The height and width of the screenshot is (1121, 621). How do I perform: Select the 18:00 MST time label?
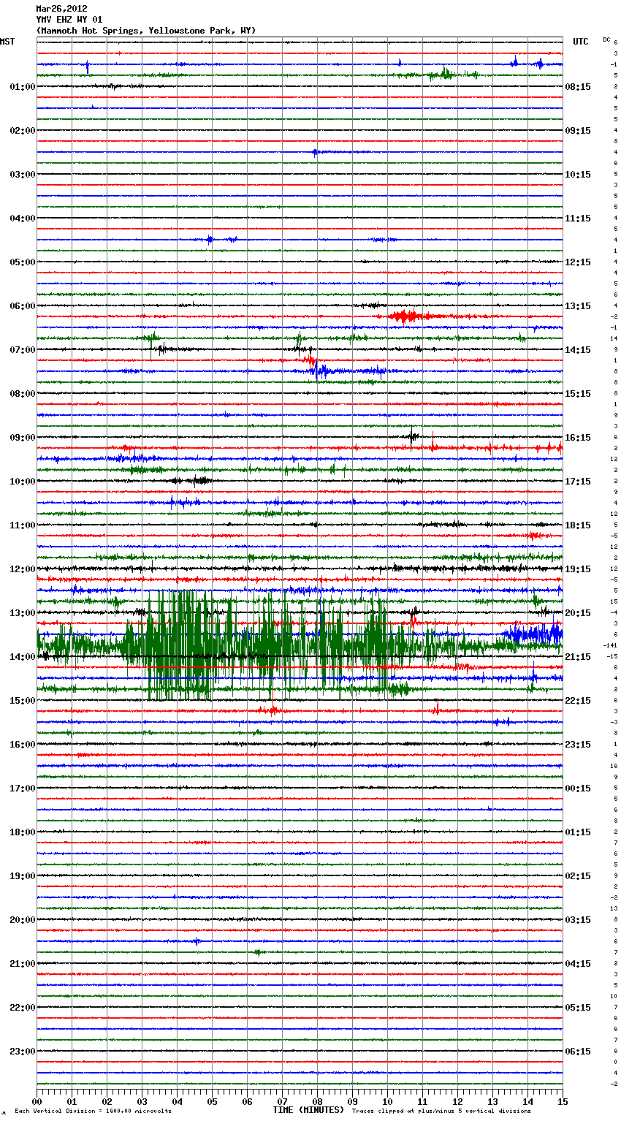(22, 832)
